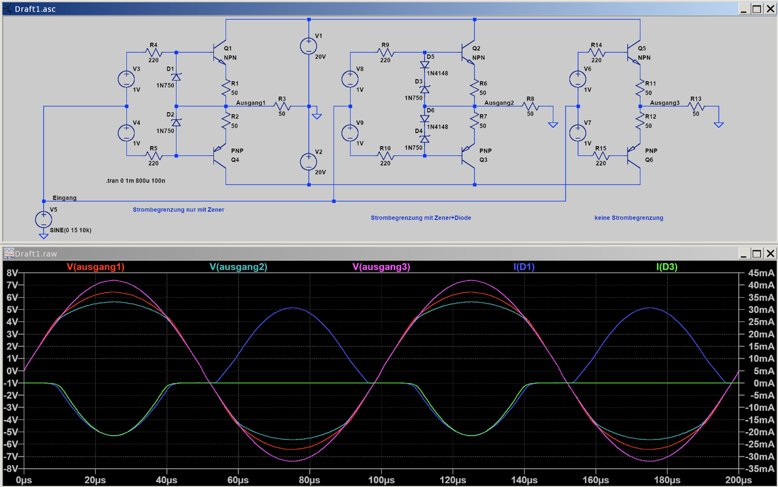Image resolution: width=778 pixels, height=487 pixels.
Task: Click resistor R15 symbol
Action: click(601, 156)
